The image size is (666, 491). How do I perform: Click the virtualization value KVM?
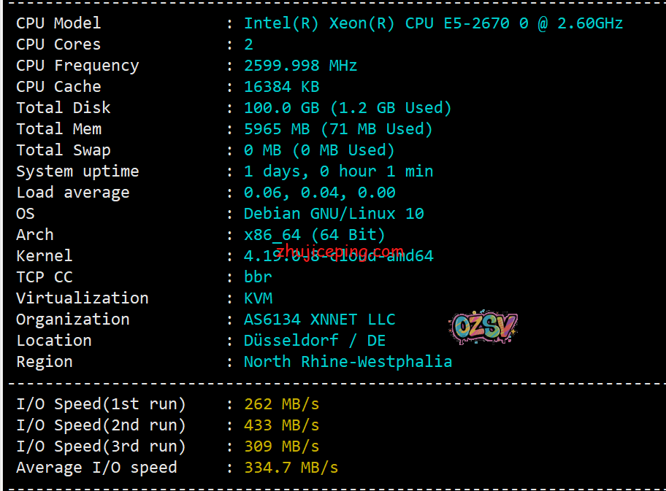[x=258, y=298]
